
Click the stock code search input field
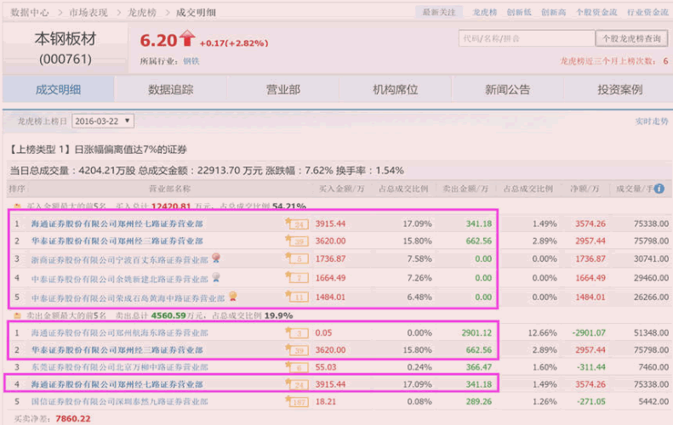[x=525, y=38]
